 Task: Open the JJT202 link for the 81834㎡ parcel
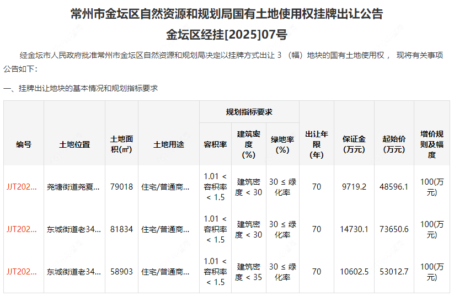coord(22,229)
